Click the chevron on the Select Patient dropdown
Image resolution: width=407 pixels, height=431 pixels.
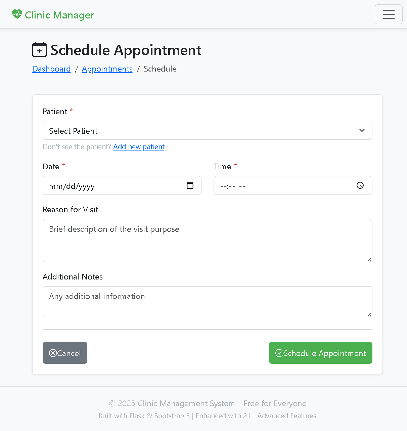pyautogui.click(x=362, y=130)
